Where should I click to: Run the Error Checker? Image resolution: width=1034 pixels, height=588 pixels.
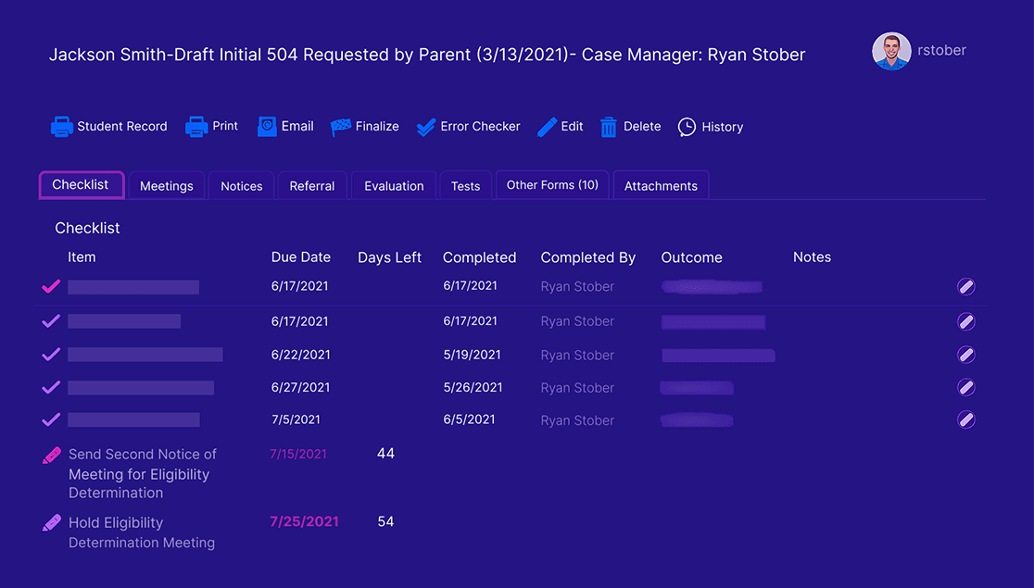[x=425, y=126]
